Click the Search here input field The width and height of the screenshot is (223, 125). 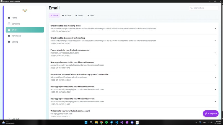(204, 8)
